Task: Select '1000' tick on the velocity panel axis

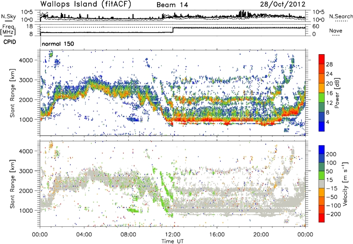Action: [26, 211]
